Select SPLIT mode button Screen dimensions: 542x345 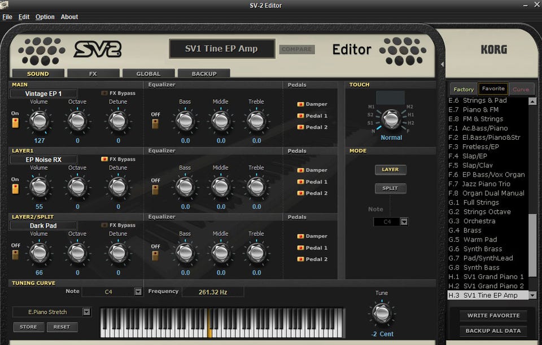391,188
